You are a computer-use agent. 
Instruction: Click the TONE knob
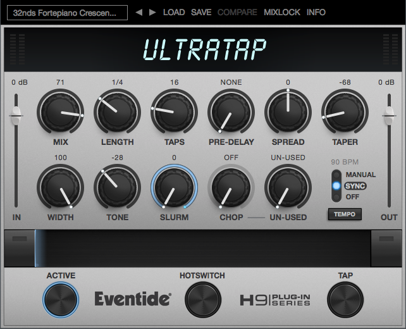click(117, 187)
